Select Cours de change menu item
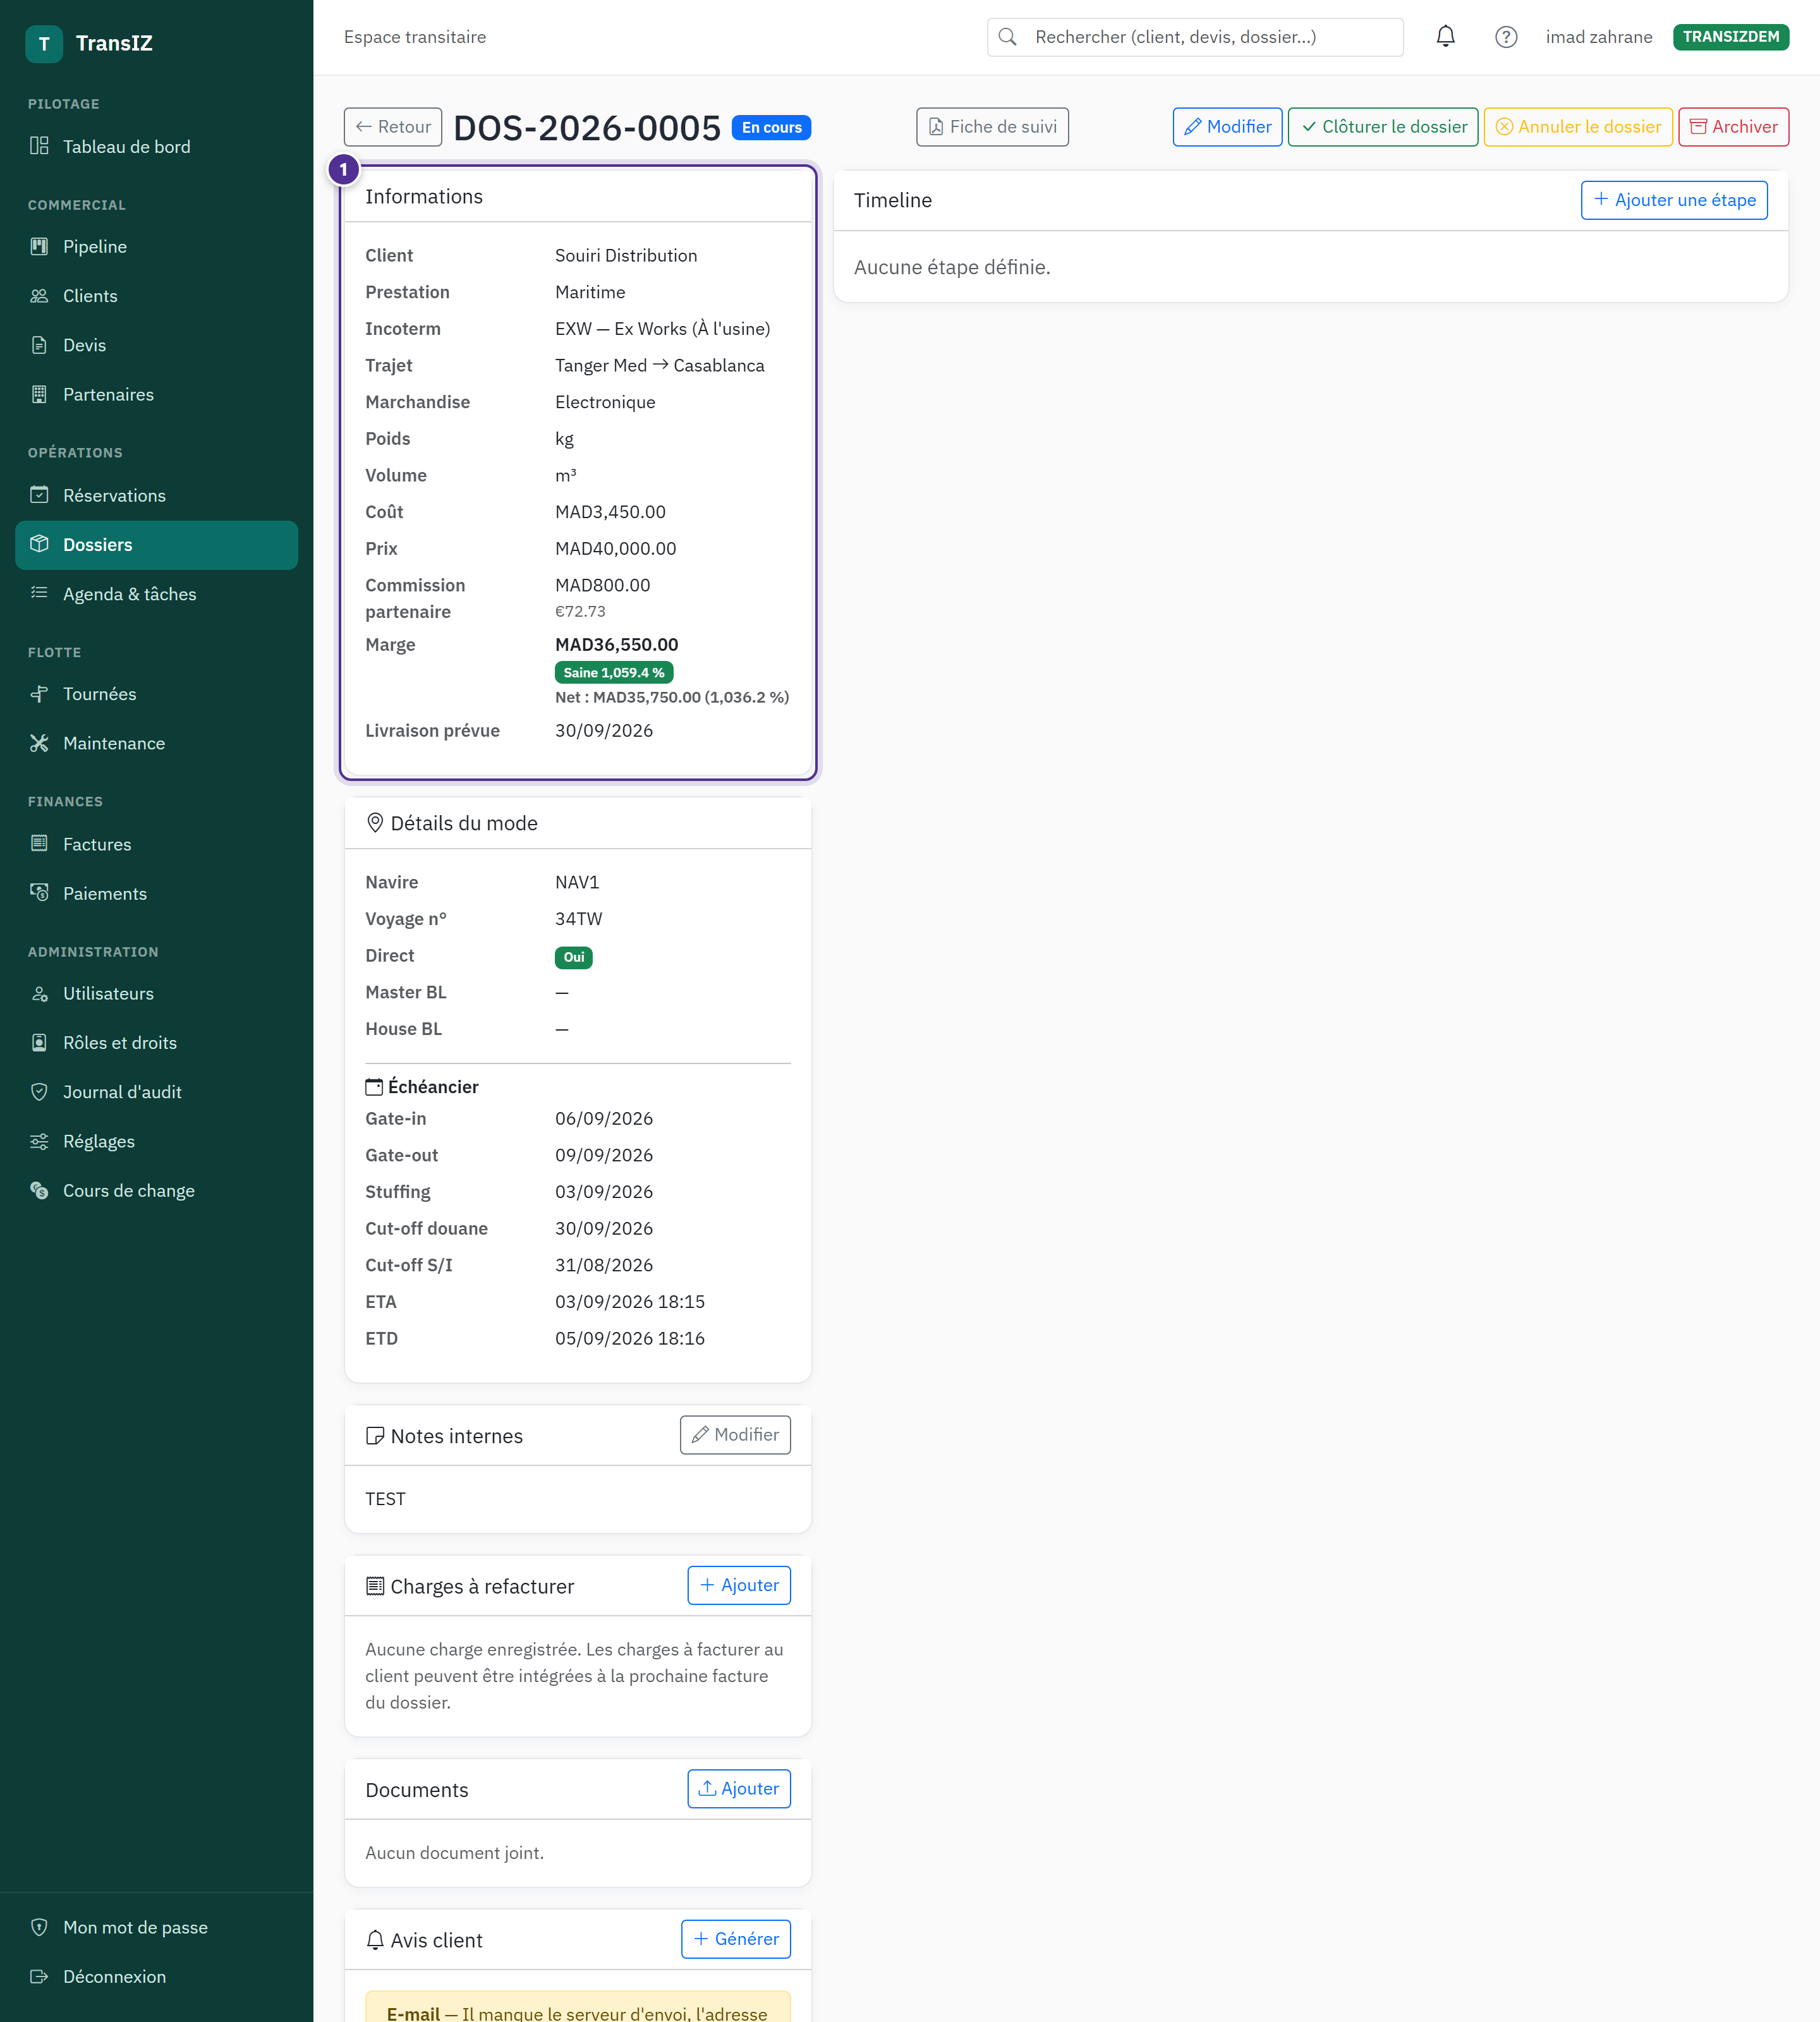Image resolution: width=1820 pixels, height=2022 pixels. [156, 1191]
